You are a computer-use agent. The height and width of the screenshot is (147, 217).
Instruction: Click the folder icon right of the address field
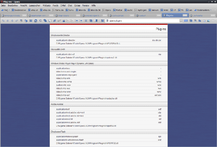[200, 21]
